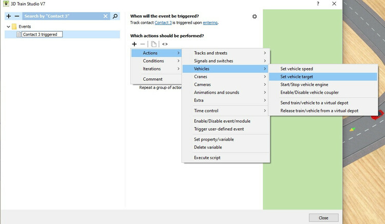Choose Execute script menu item
This screenshot has height=224, width=385.
coord(226,158)
